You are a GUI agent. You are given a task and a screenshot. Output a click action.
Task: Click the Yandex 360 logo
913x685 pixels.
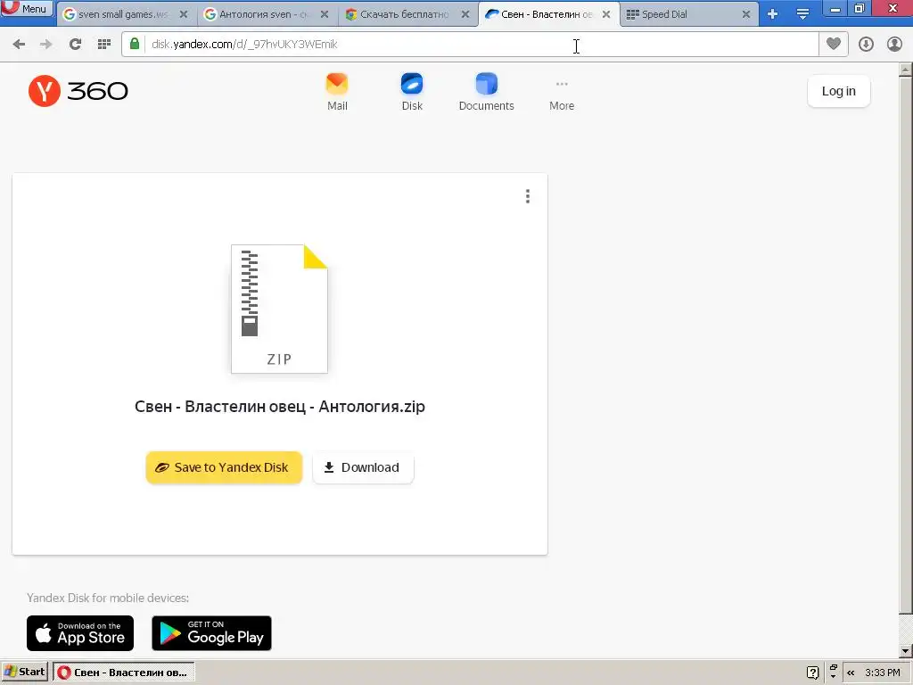78,91
